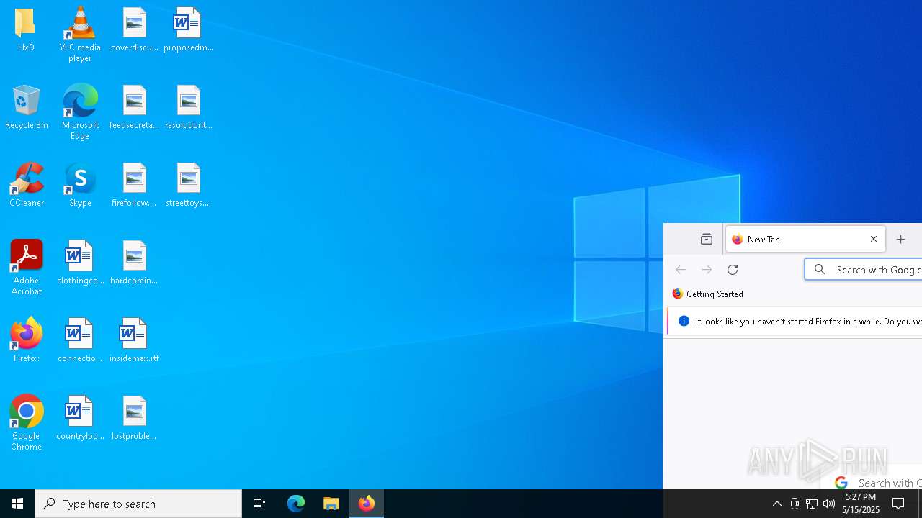Screen dimensions: 922x518
Task: Open the volume control tray icon
Action: click(x=829, y=504)
